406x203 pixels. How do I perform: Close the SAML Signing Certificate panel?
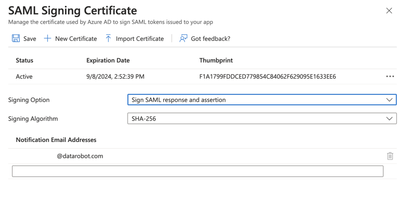(389, 10)
